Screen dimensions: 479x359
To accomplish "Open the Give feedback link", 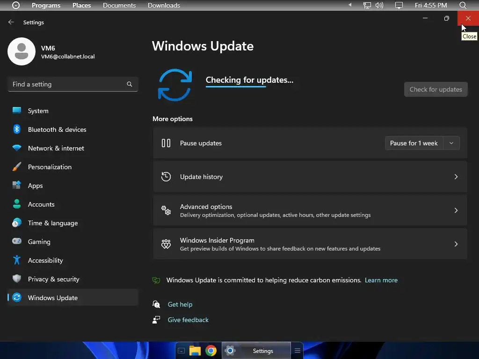I will click(188, 320).
